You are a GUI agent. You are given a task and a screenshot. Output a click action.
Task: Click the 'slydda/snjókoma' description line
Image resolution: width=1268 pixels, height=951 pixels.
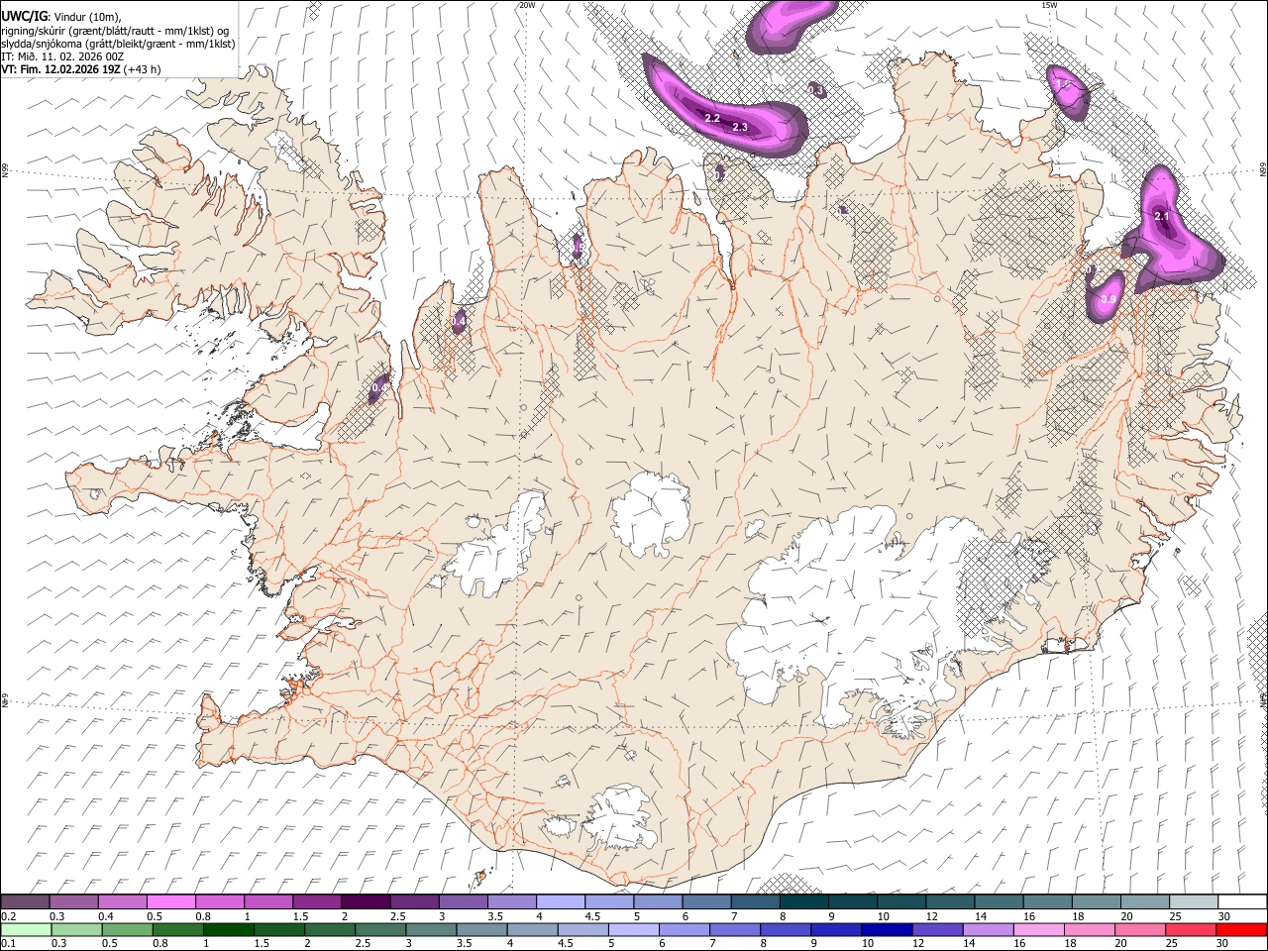pos(118,44)
